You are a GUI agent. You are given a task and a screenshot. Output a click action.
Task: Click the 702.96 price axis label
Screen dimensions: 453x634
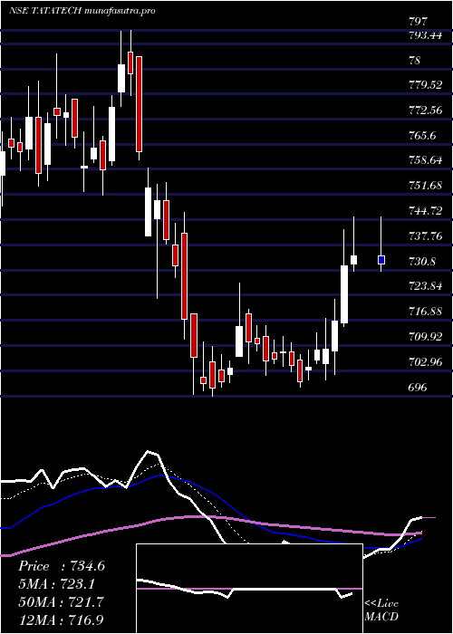click(x=425, y=361)
